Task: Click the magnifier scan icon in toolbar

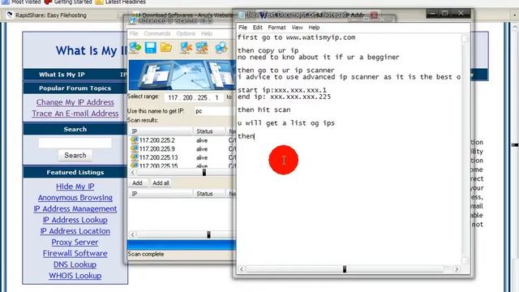Action: coord(221,48)
